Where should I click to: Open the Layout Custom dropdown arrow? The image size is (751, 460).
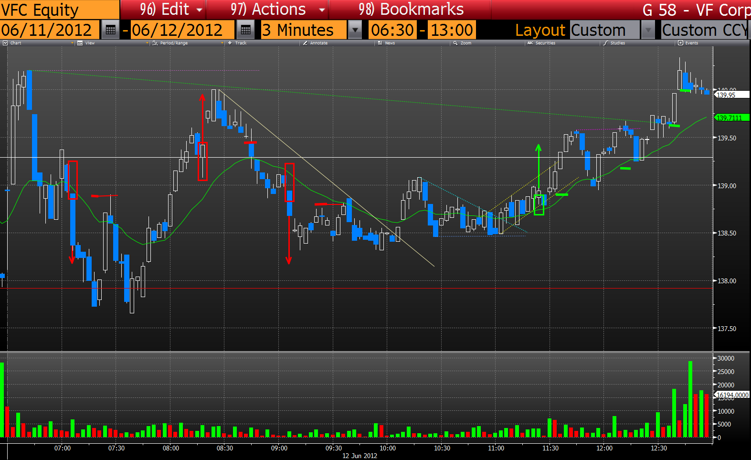click(x=648, y=30)
